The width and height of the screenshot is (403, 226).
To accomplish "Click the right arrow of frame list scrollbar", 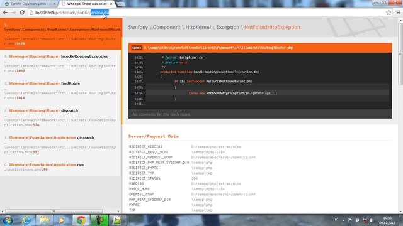I will [118, 212].
